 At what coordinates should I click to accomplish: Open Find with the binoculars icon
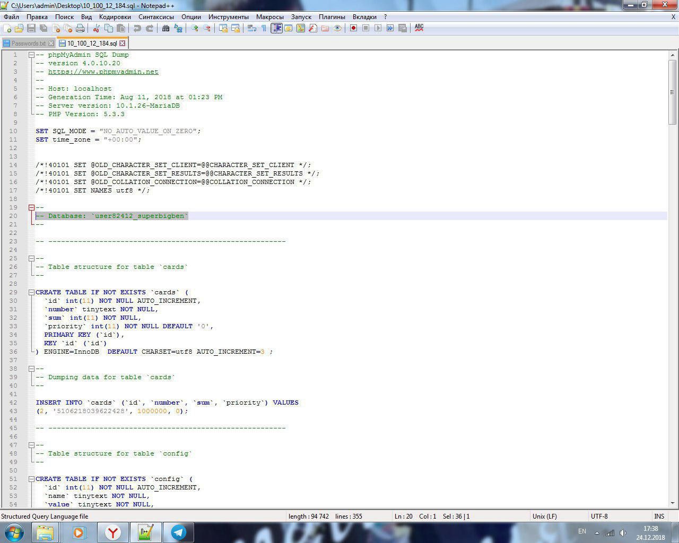coord(166,28)
